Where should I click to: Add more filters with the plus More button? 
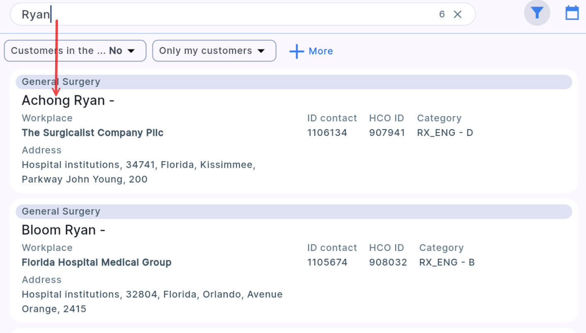click(311, 51)
